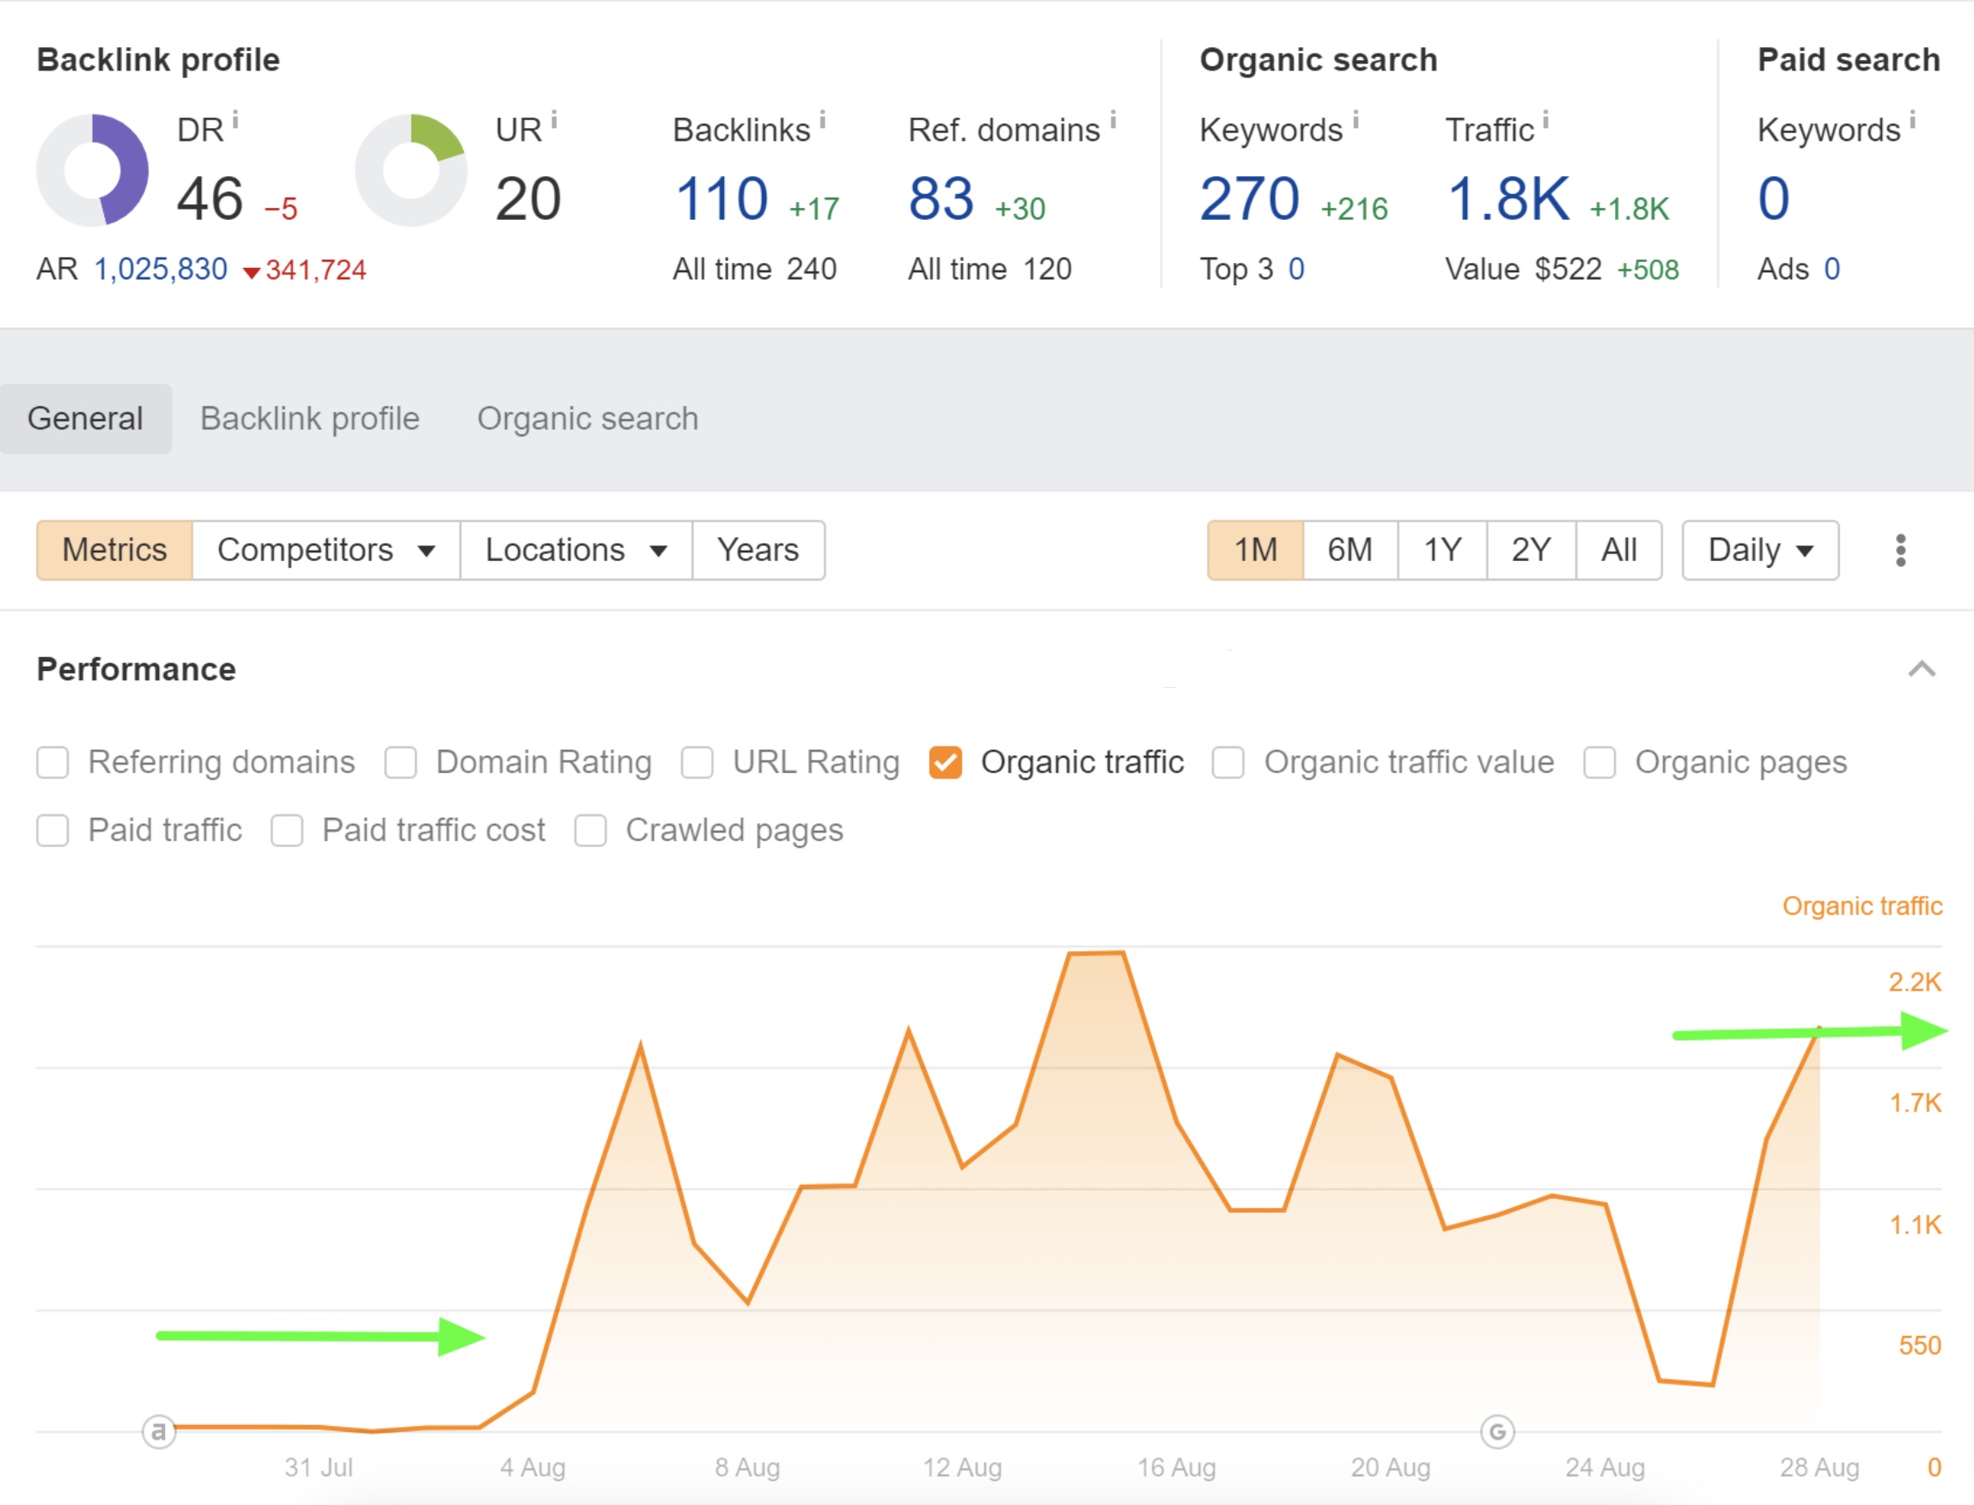Open the Competitors dropdown
Viewport: 1974px width, 1505px height.
(326, 550)
